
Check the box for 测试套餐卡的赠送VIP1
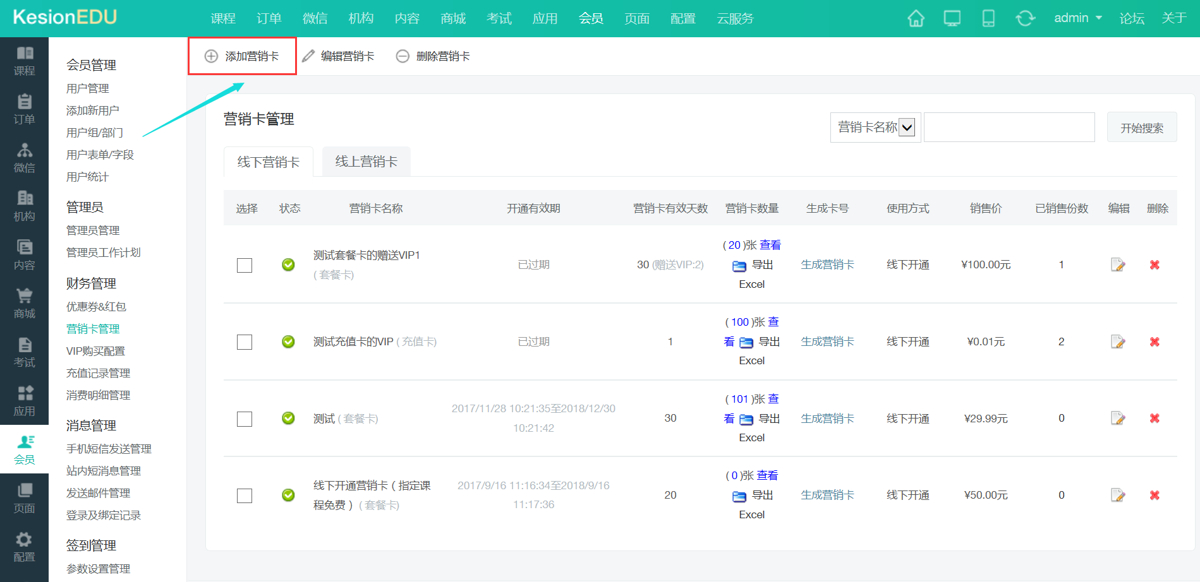(245, 265)
